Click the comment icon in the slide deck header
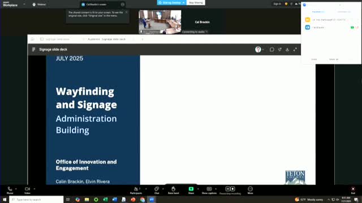 click(x=271, y=50)
